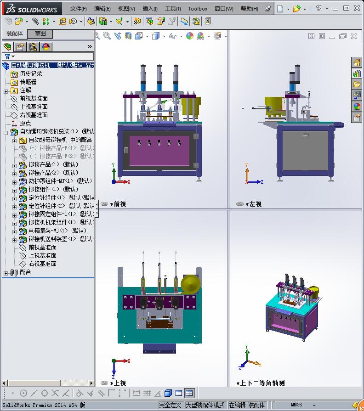The height and width of the screenshot is (411, 364).
Task: Select the PropertyManager tab icon
Action: 20,47
